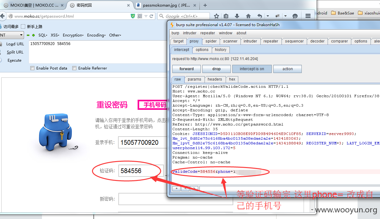This screenshot has height=219, width=380.
Task: Click Split URL in HackBar
Action: click(15, 52)
